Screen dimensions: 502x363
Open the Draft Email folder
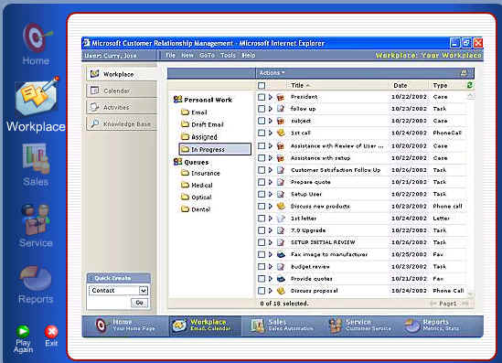point(202,124)
